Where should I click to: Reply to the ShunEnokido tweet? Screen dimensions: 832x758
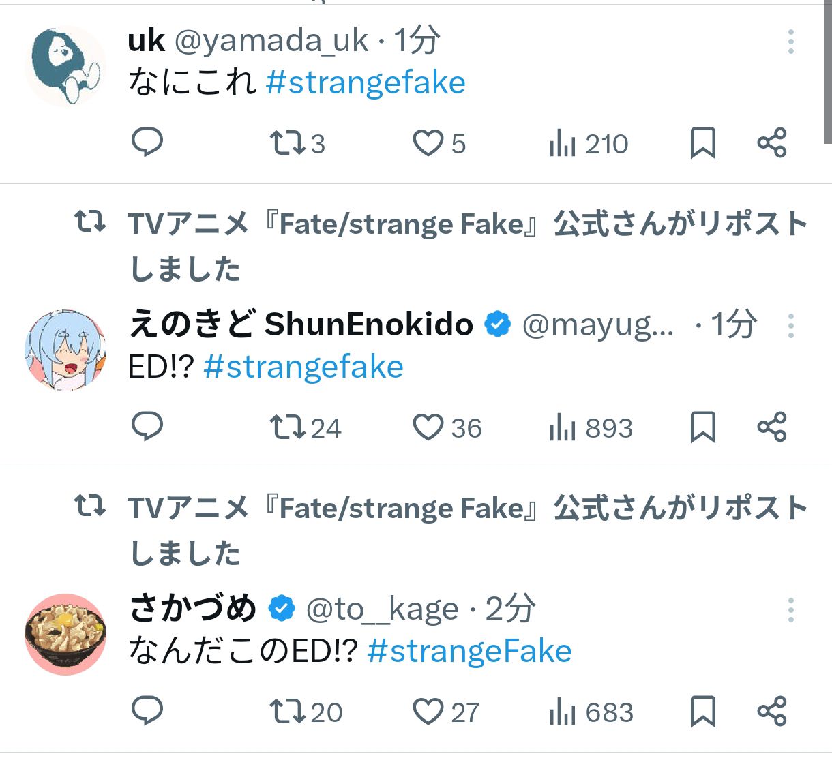point(147,427)
